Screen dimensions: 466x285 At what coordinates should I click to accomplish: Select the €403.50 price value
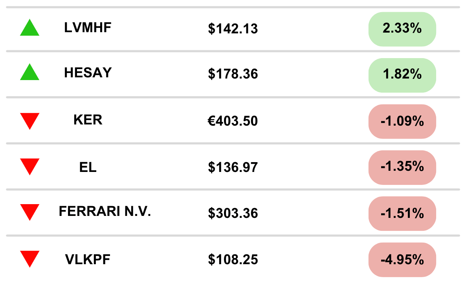point(233,121)
